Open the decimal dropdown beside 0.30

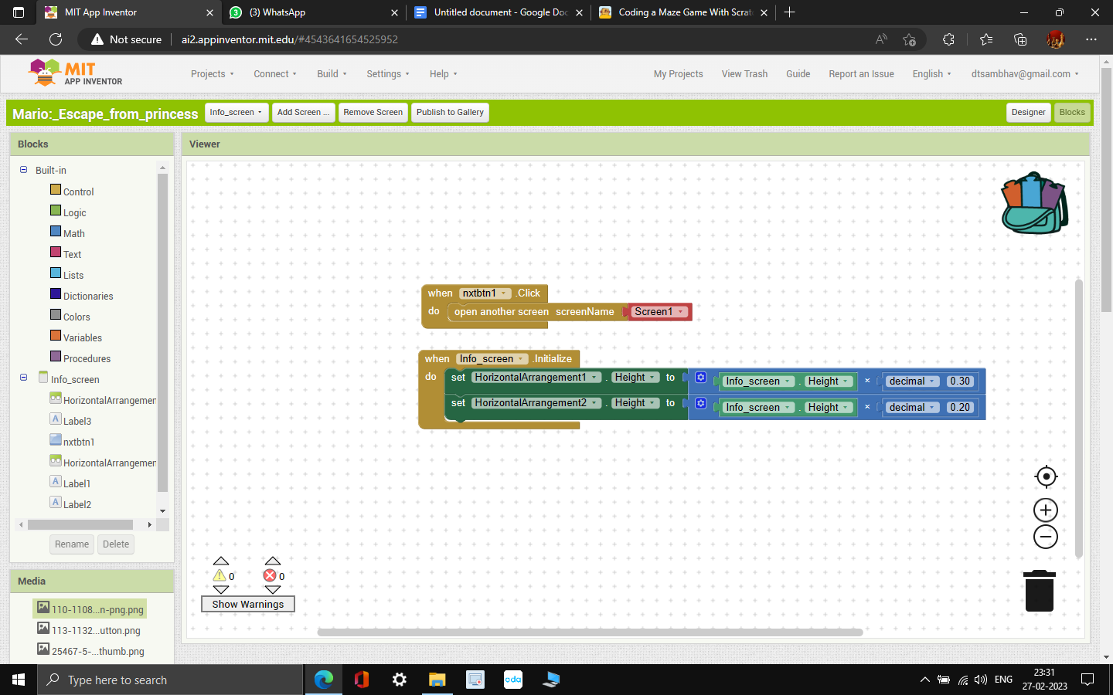pos(912,381)
